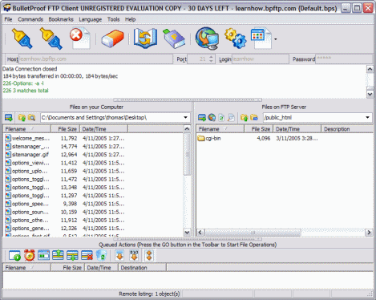Viewport: 376px width, 300px height.
Task: Click the gears options icon
Action: [235, 39]
